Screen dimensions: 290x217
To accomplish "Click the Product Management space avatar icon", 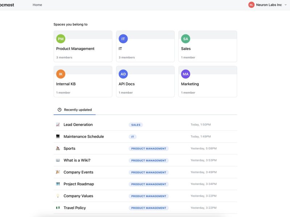I will click(x=61, y=38).
